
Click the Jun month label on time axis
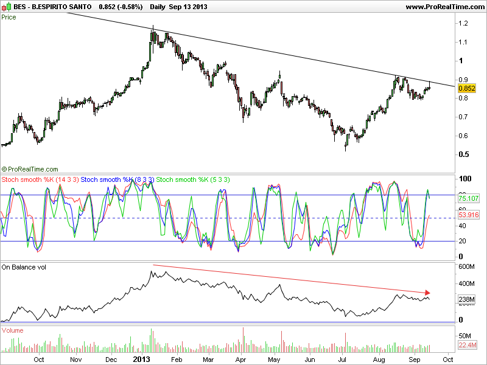tap(310, 360)
